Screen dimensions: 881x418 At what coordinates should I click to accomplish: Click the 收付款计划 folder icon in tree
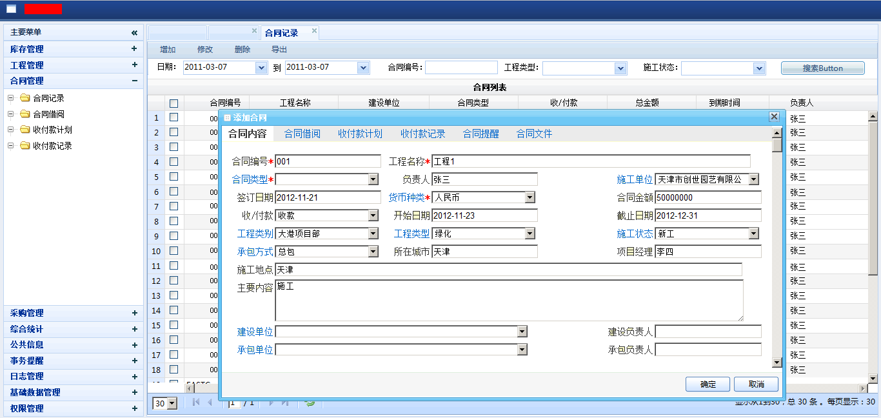25,130
